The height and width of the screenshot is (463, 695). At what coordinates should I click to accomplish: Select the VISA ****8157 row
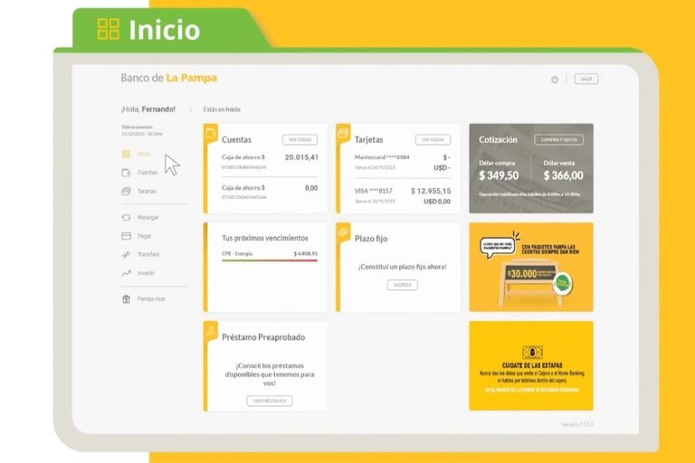pos(403,195)
